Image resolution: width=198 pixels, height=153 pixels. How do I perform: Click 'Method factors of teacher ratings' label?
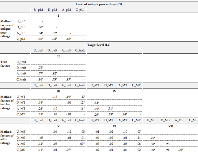[7, 102]
